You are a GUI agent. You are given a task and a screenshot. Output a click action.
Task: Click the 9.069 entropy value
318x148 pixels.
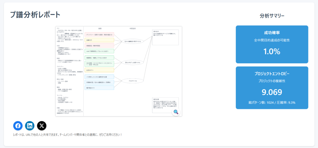pos(272,92)
